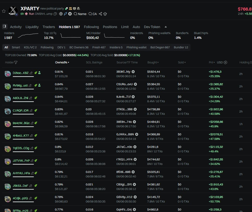The image size is (252, 212).
Task: Filter holders by DEV 1
Action: (x=61, y=47)
